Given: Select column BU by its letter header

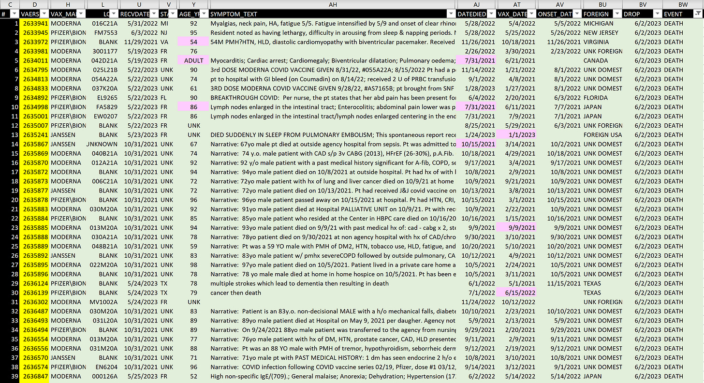Looking at the screenshot, I should coord(602,4).
